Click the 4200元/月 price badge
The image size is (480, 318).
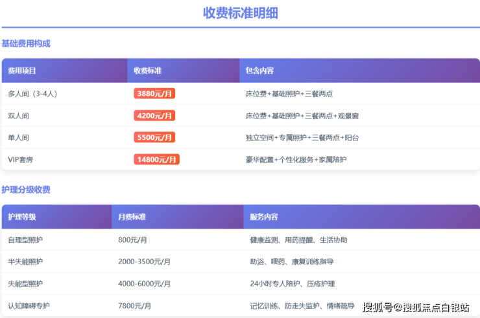[154, 116]
